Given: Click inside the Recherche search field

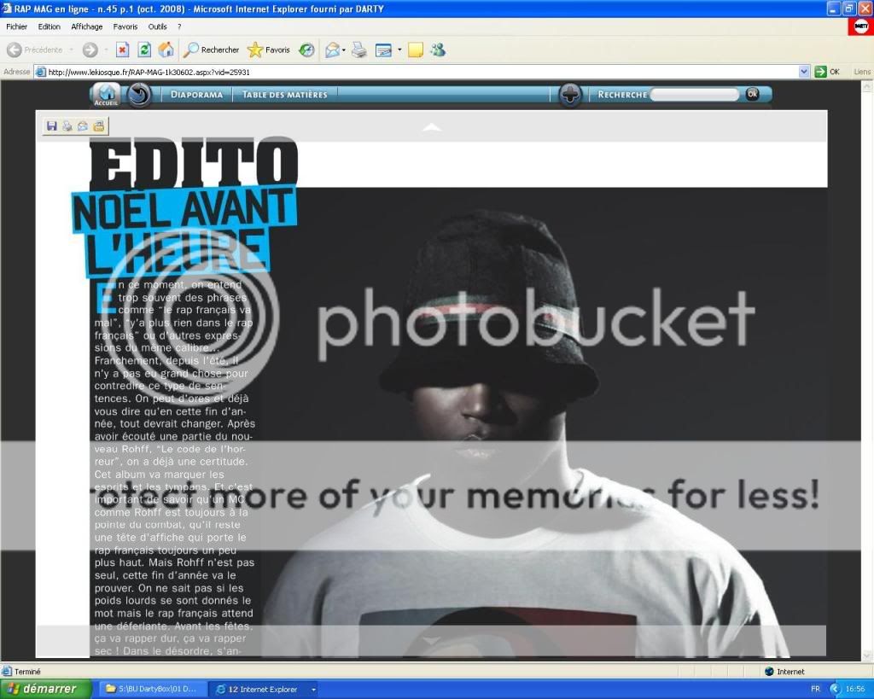Looking at the screenshot, I should 695,95.
